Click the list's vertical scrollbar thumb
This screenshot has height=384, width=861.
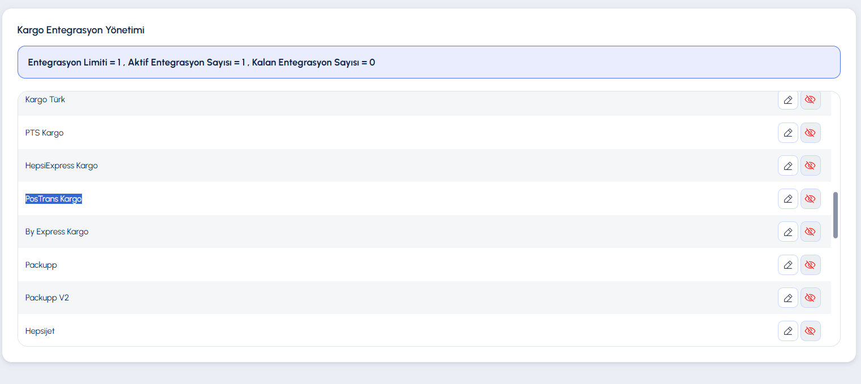(x=836, y=215)
